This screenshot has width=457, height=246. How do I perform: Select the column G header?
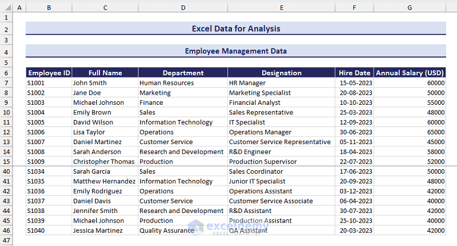(410, 7)
